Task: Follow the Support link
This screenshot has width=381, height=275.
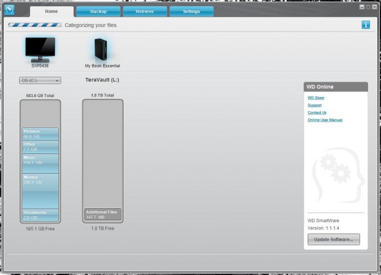Action: [x=315, y=105]
